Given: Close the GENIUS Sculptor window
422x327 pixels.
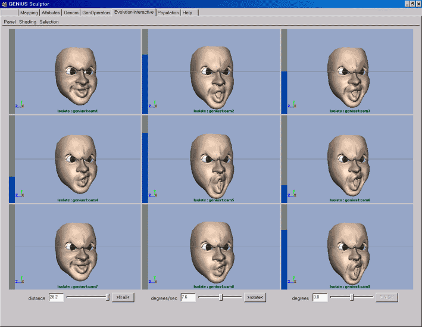Looking at the screenshot, I should click(x=418, y=4).
